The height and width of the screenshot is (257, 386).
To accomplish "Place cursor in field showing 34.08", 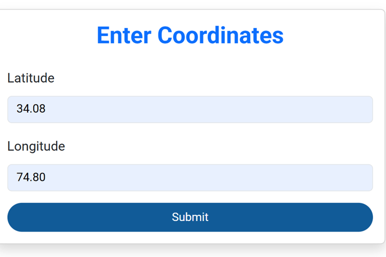I will click(x=151, y=109).
